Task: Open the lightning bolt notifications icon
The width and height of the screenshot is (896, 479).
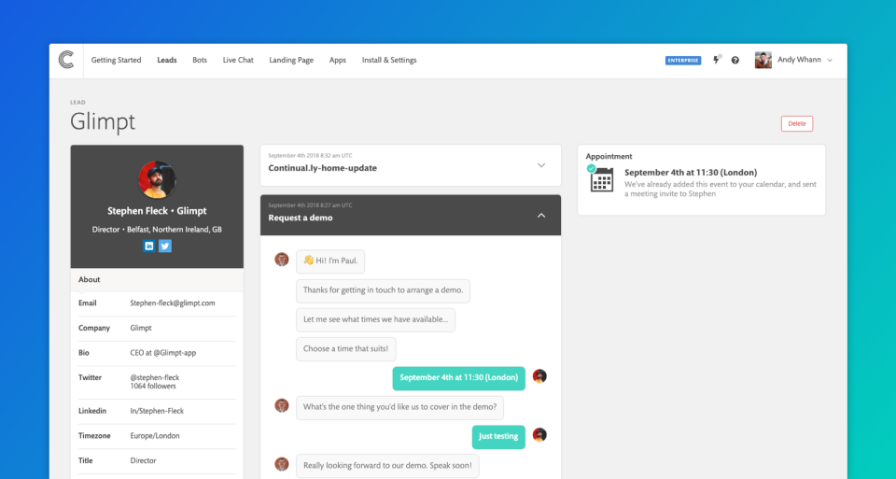Action: [716, 60]
